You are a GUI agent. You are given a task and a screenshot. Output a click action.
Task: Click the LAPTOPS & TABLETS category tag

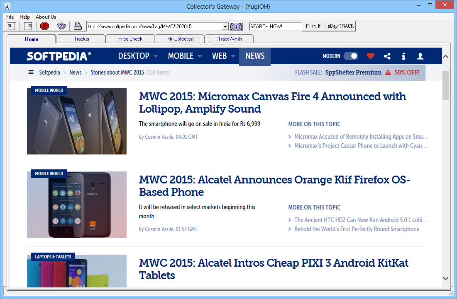click(53, 257)
